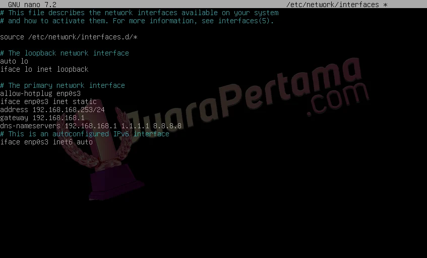Click the 1.1.1.1 nameserver value
The width and height of the screenshot is (427, 258).
point(135,126)
